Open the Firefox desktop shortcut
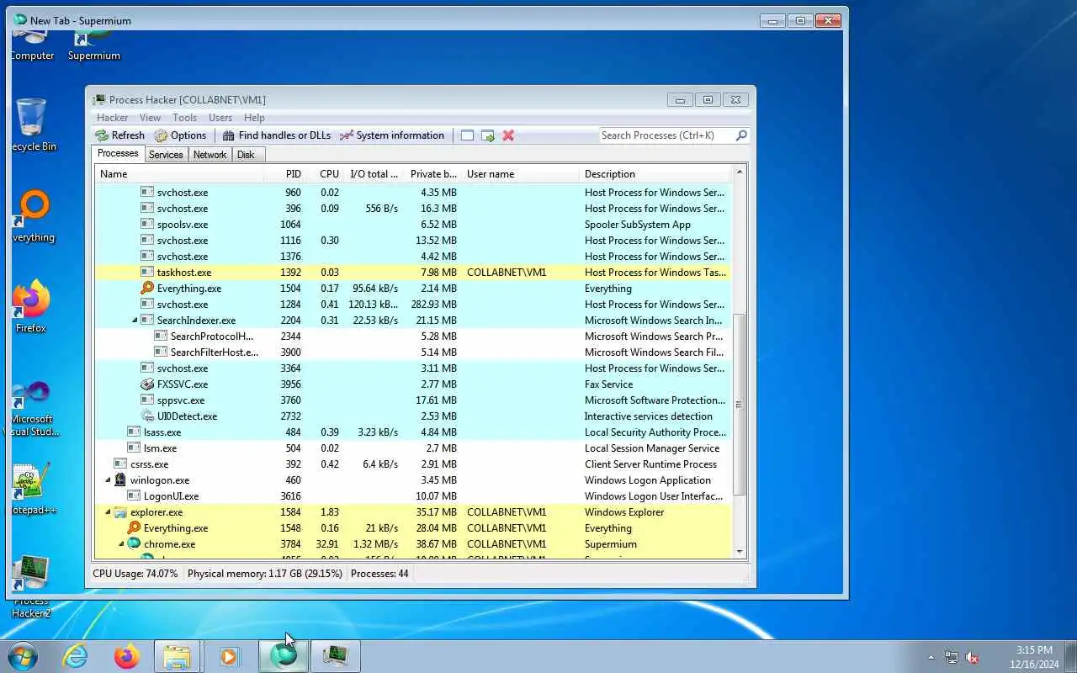The height and width of the screenshot is (673, 1077). click(x=31, y=305)
